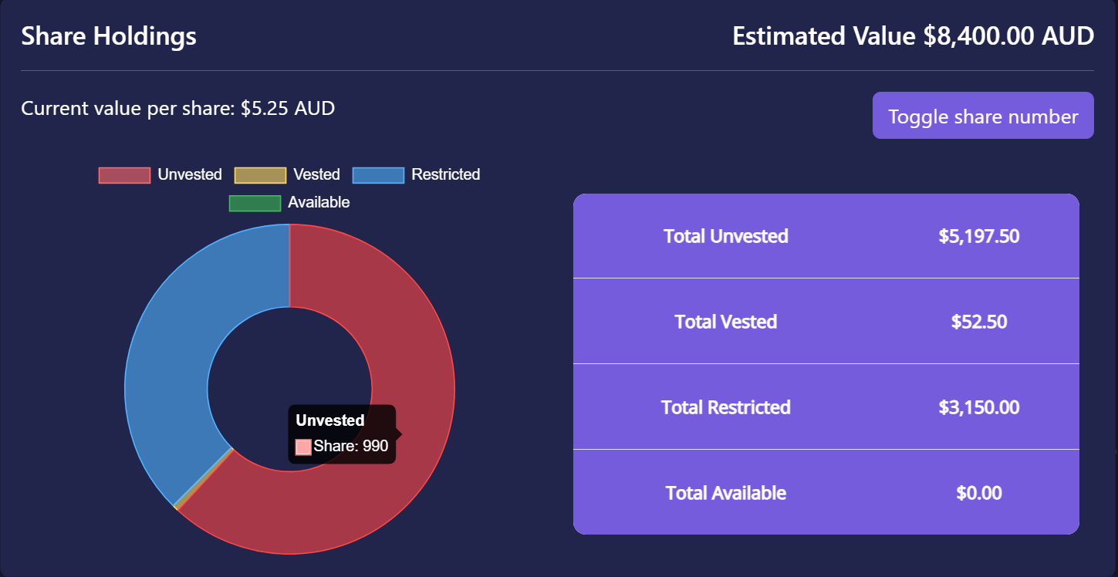Viewport: 1118px width, 577px height.
Task: Click the Share Holdings heading
Action: coord(109,36)
